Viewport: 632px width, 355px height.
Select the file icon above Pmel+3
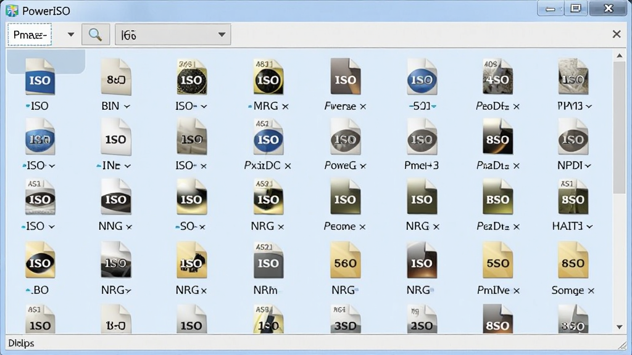(x=422, y=137)
